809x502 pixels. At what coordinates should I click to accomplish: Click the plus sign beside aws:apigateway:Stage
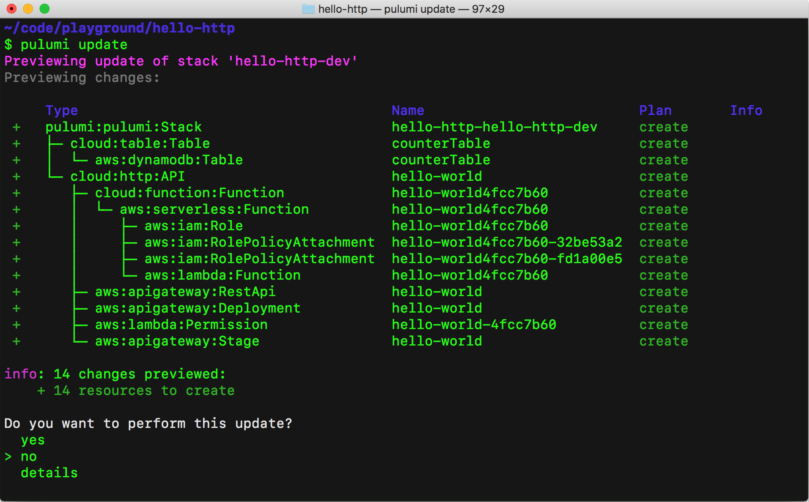click(x=16, y=341)
